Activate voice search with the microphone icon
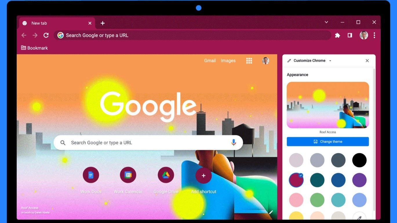This screenshot has height=223, width=397. (x=234, y=142)
